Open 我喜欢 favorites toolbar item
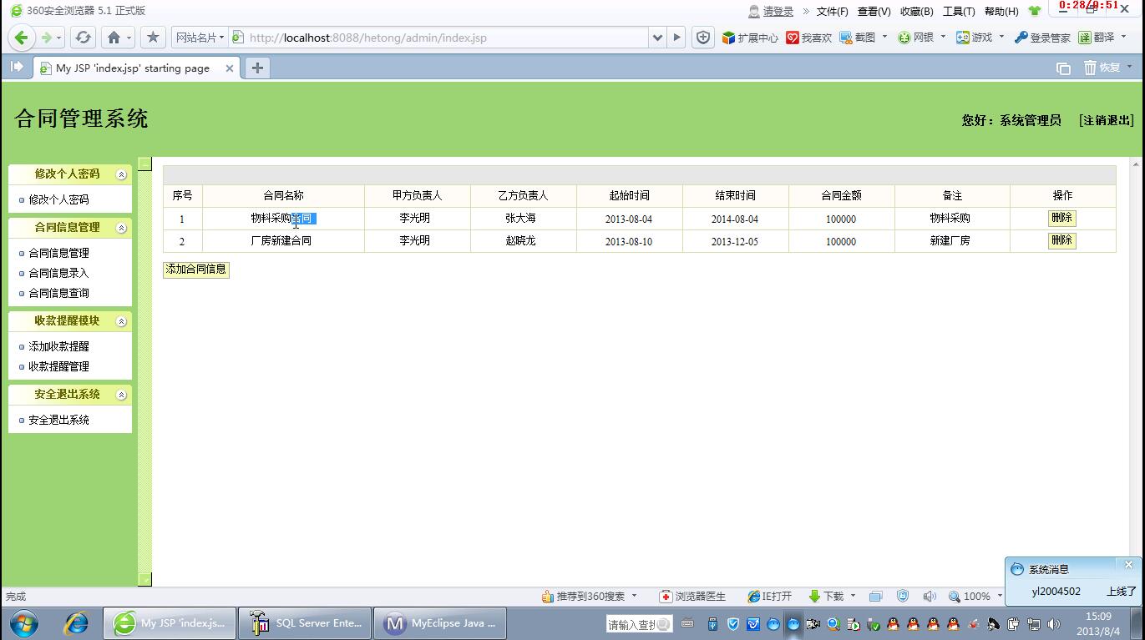Viewport: 1145px width, 640px height. point(808,38)
